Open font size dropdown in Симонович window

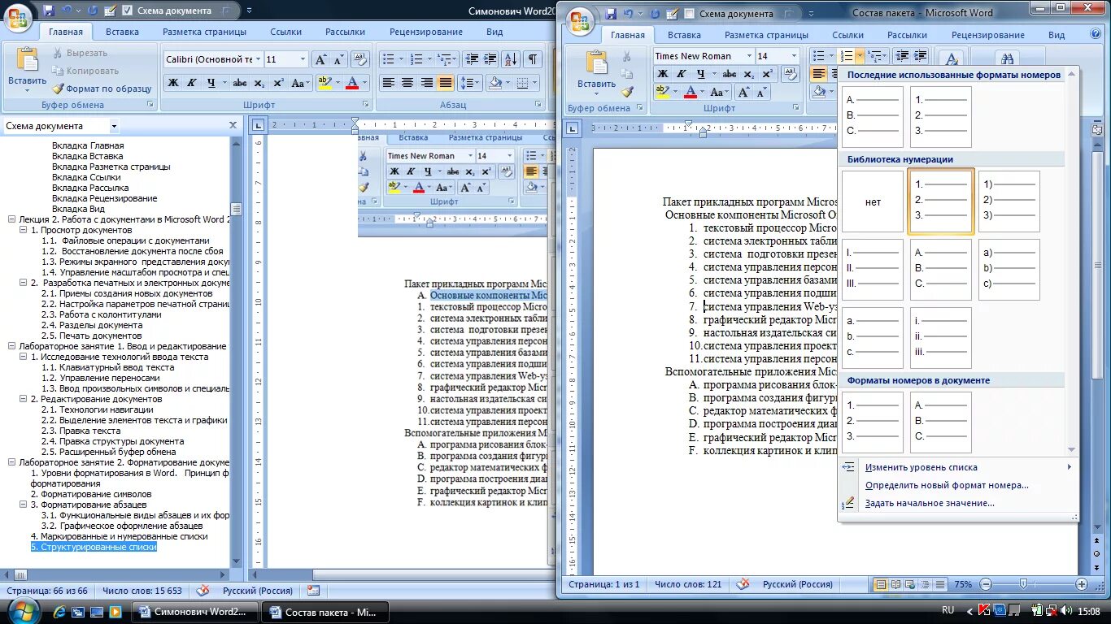303,59
